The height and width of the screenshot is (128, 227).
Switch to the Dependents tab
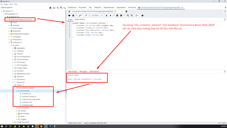tap(121, 7)
